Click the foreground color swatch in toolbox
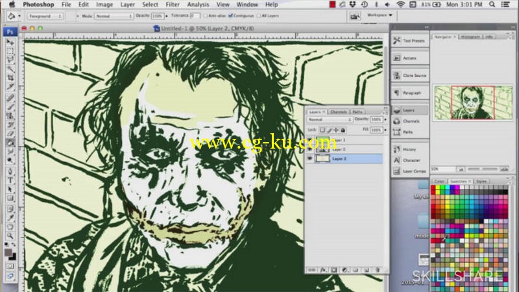The image size is (519, 292). pyautogui.click(x=8, y=253)
